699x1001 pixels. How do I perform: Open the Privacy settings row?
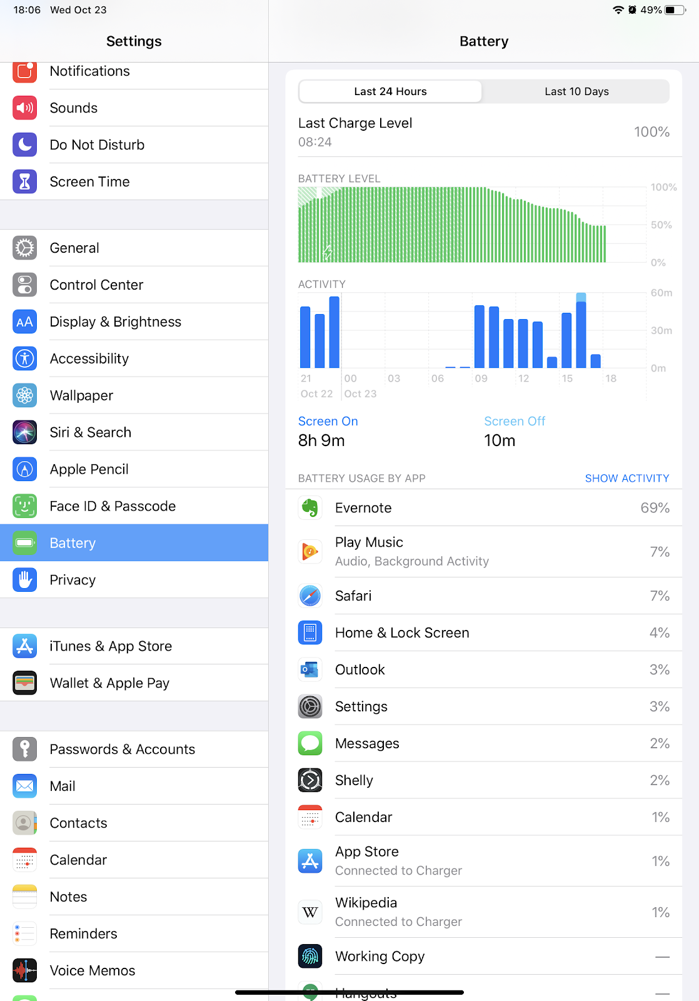[x=134, y=580]
